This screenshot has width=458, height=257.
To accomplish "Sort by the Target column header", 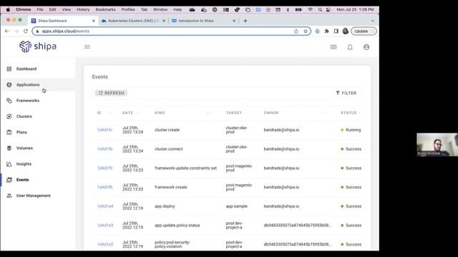I will [234, 113].
